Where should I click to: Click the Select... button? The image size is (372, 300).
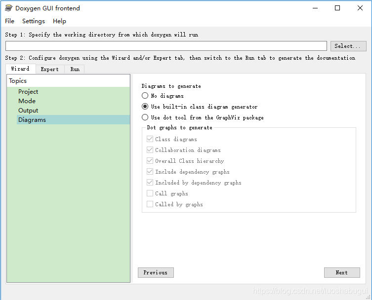pos(348,46)
